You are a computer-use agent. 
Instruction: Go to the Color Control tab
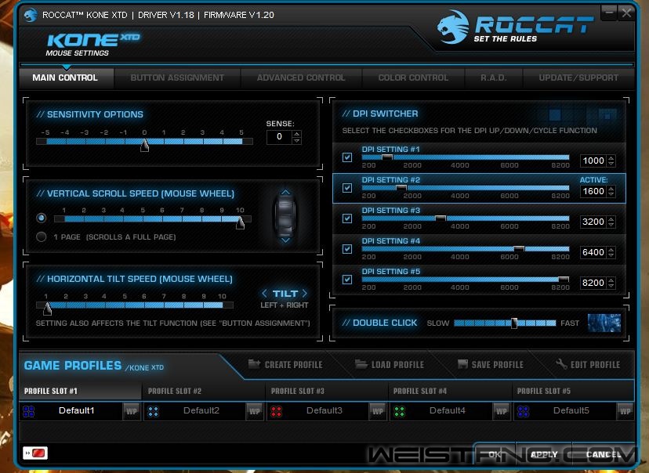413,78
